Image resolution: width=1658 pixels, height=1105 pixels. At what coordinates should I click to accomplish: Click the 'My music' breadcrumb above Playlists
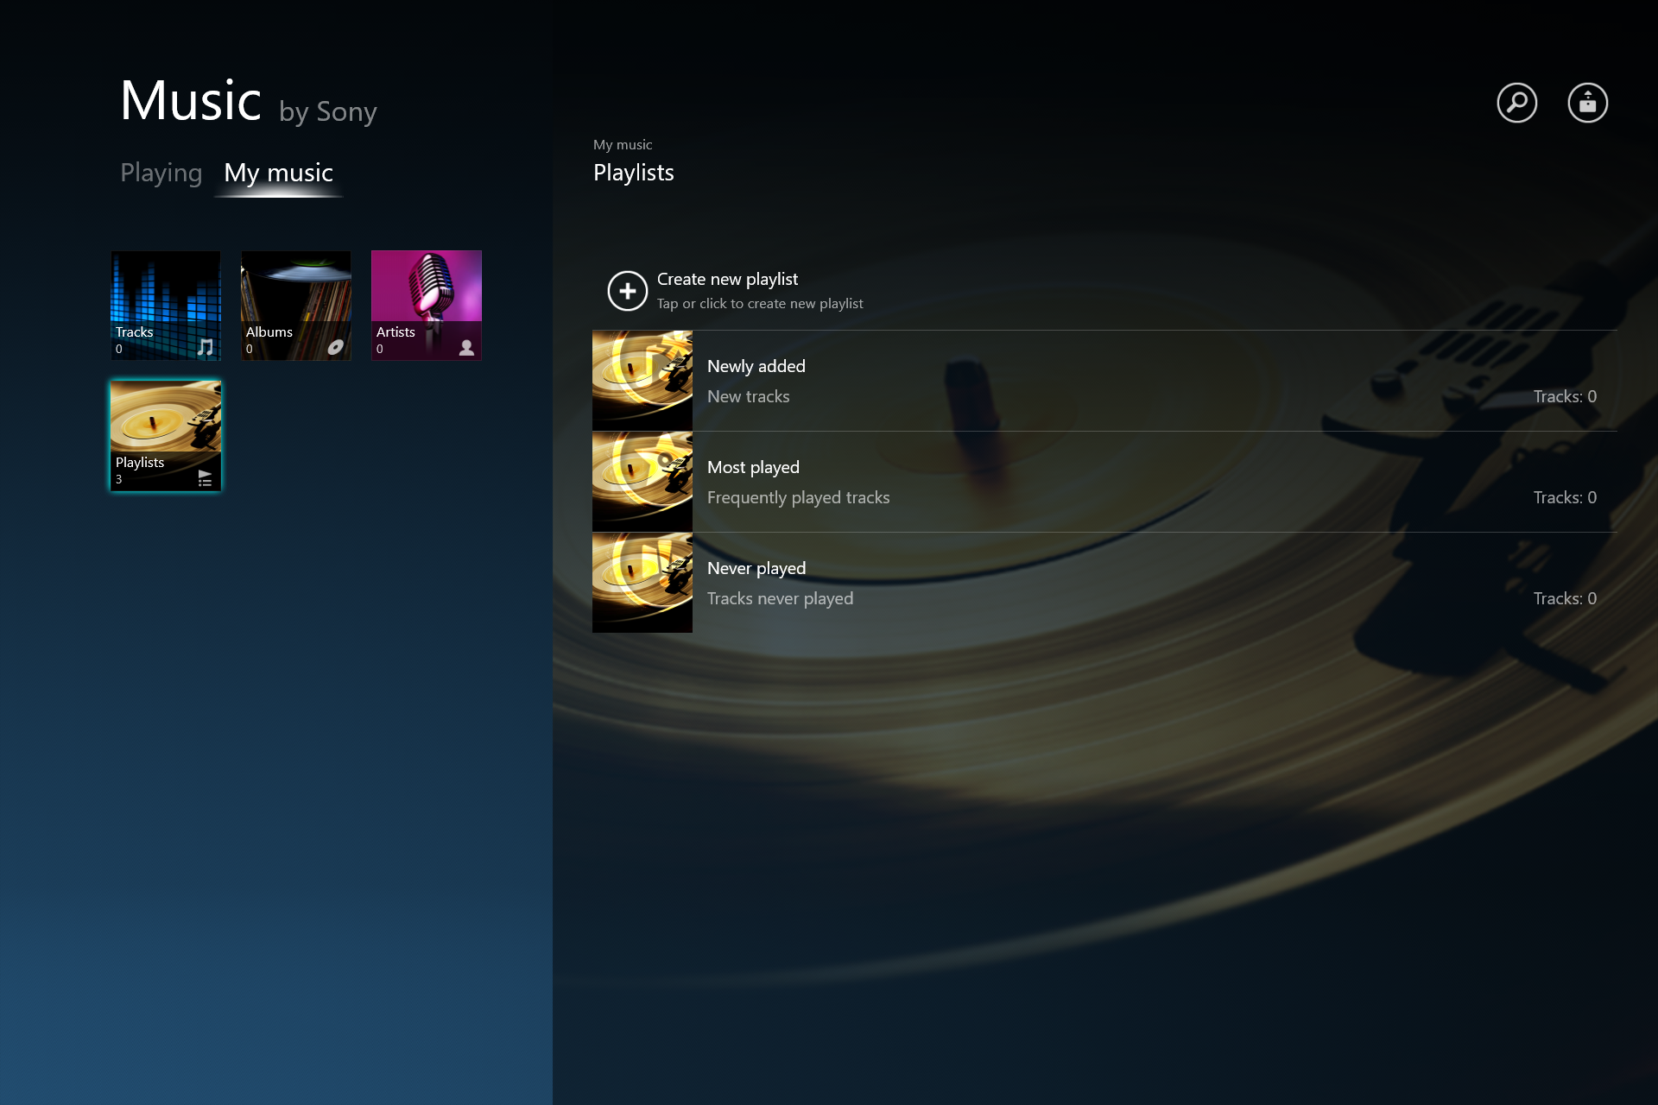tap(623, 144)
